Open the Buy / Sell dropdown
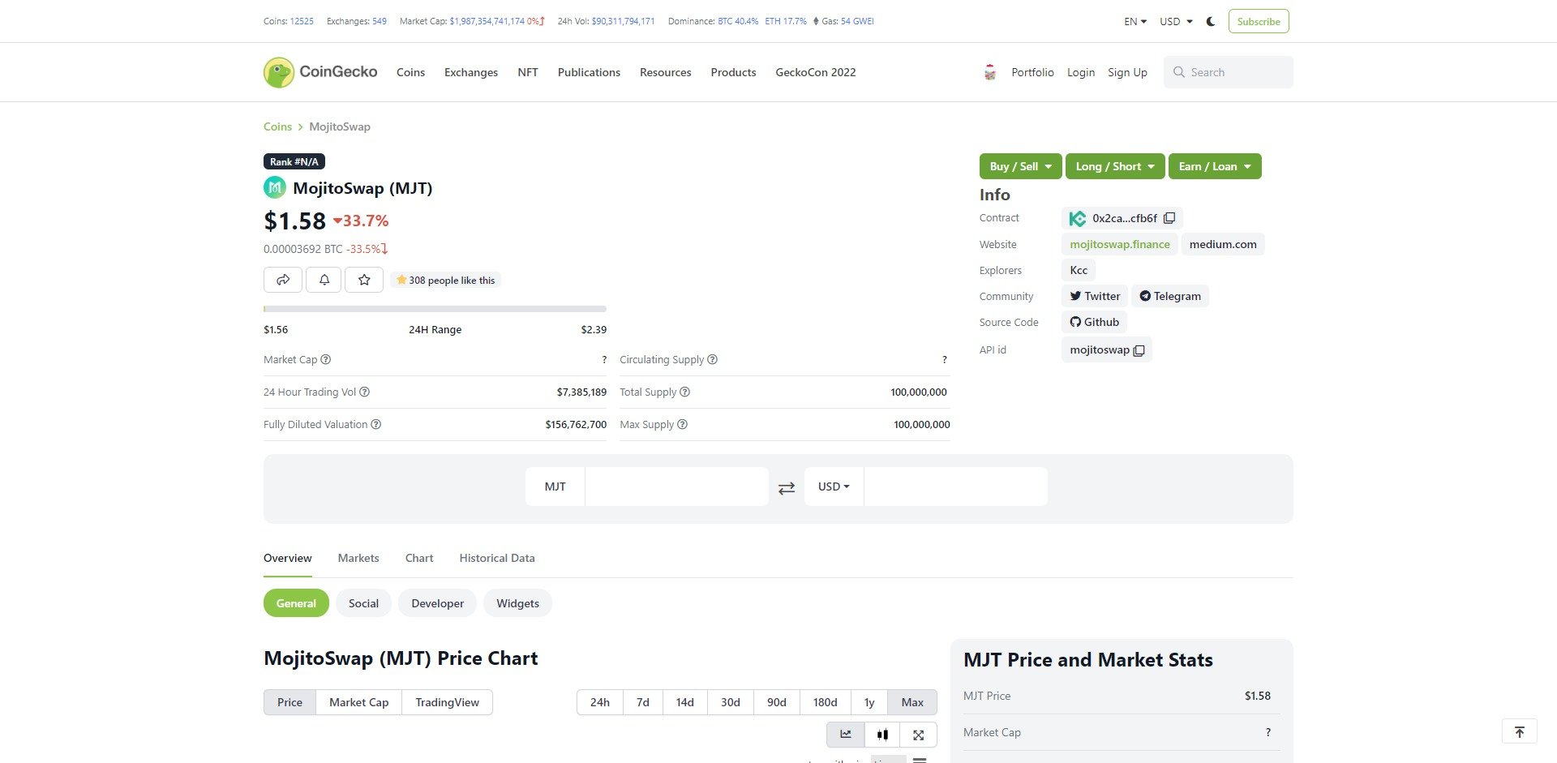The image size is (1557, 763). pos(1020,166)
